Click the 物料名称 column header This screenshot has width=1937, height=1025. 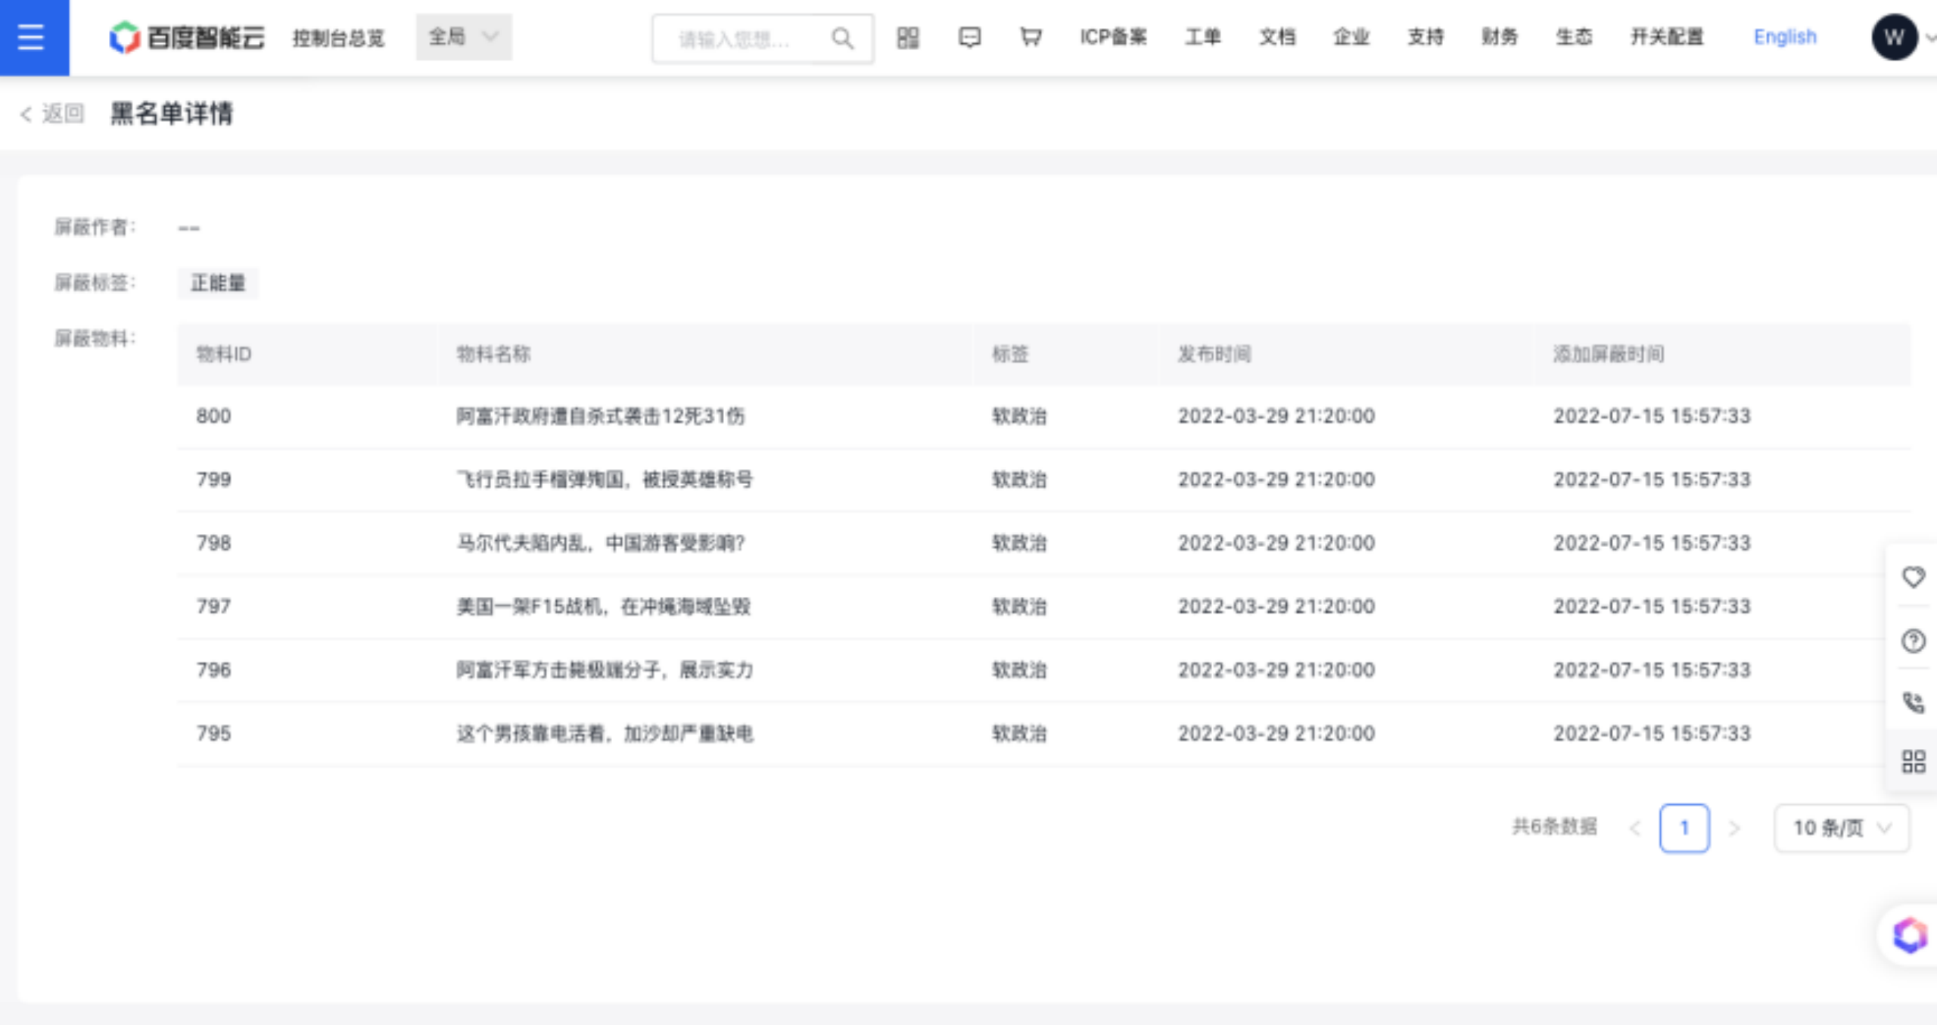493,354
